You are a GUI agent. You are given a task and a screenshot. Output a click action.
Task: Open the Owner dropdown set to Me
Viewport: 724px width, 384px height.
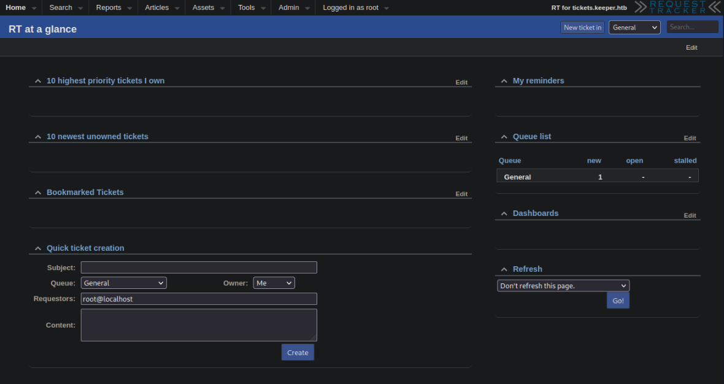click(x=274, y=283)
